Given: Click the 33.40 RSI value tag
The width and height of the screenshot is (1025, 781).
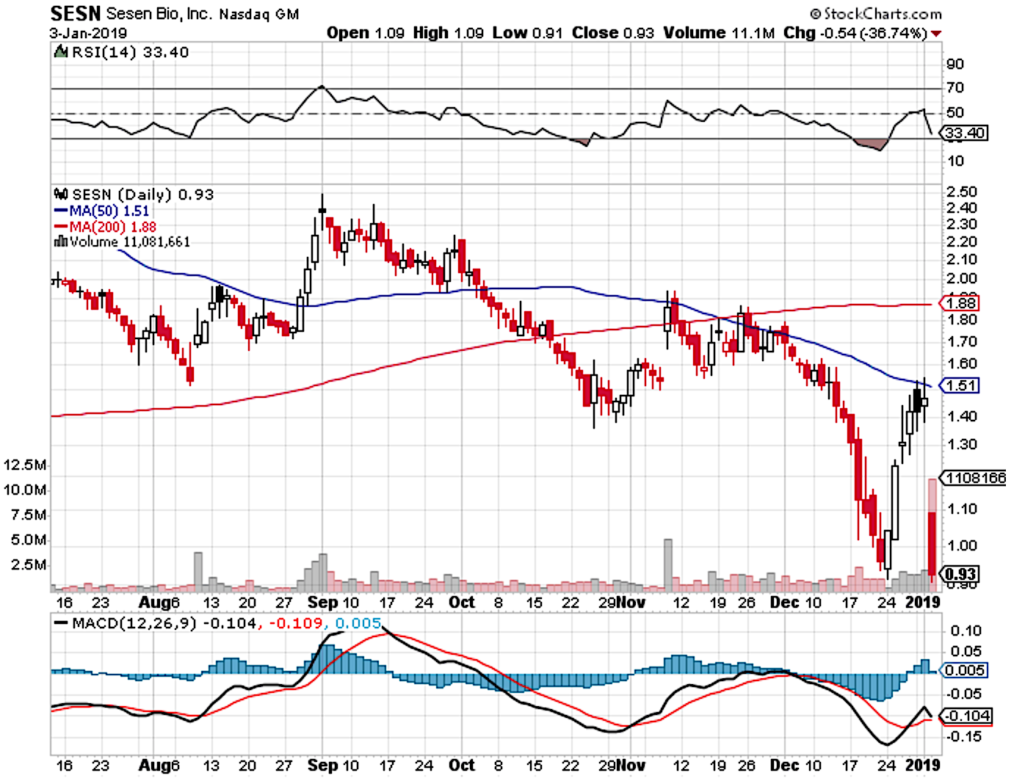Looking at the screenshot, I should pos(965,133).
